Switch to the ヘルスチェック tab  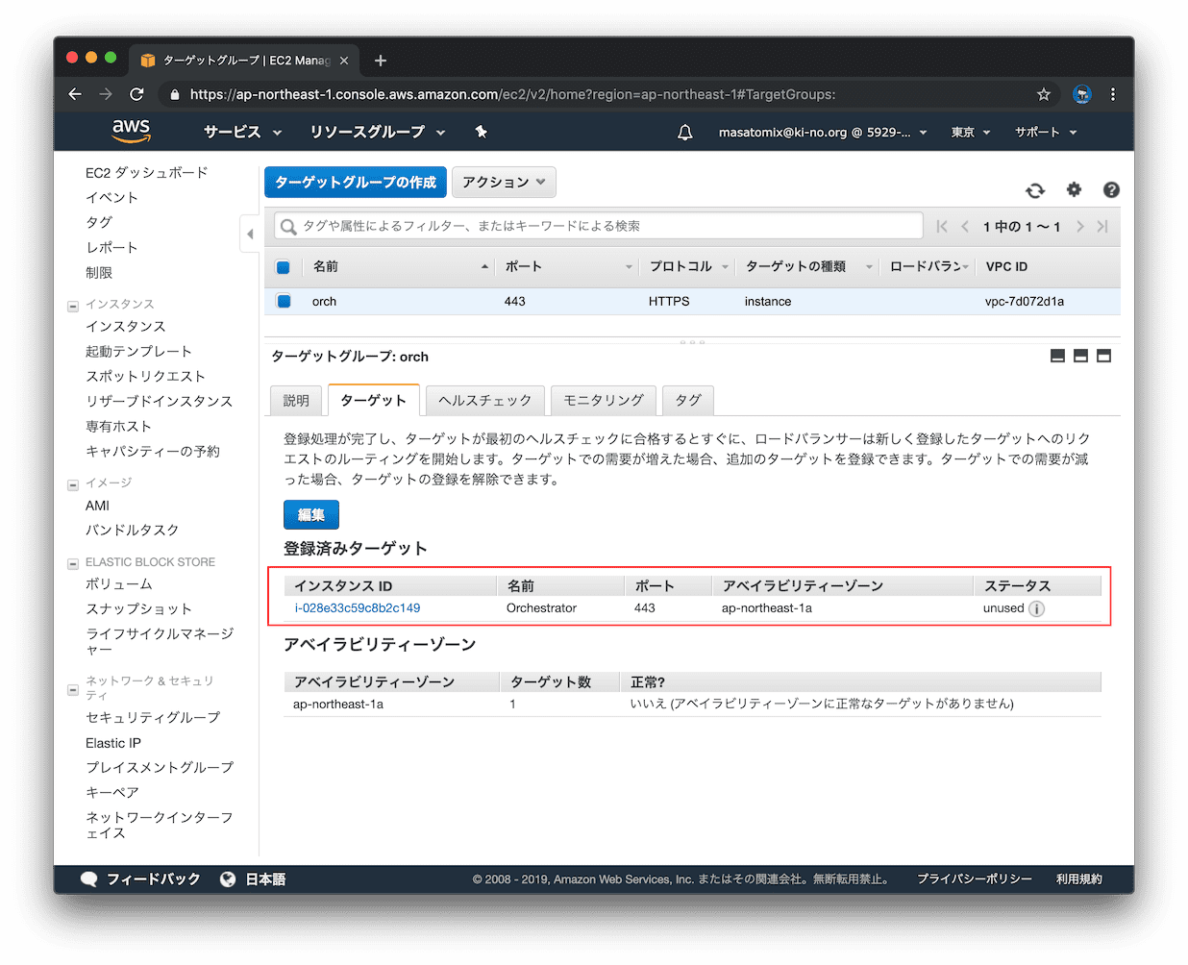pyautogui.click(x=484, y=401)
